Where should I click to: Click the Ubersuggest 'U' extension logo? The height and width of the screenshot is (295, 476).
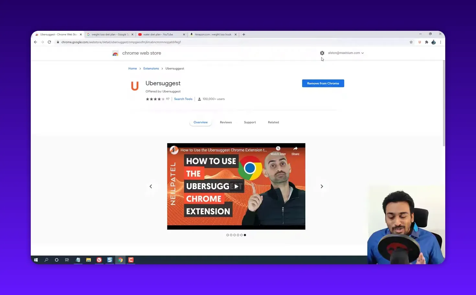[x=135, y=86]
